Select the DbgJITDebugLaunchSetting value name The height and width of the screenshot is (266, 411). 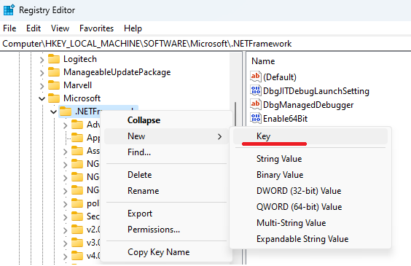click(x=316, y=91)
